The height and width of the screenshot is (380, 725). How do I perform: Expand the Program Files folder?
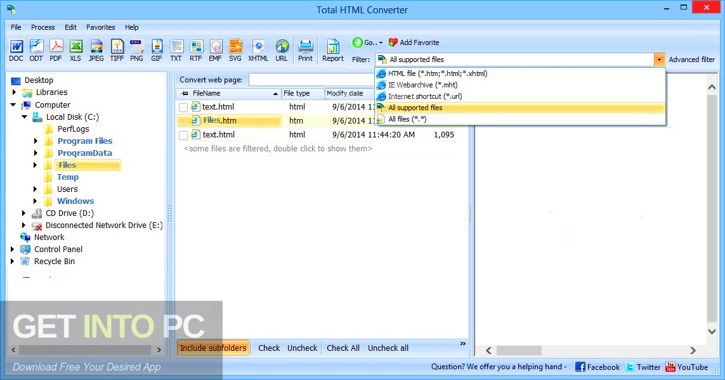tap(36, 141)
